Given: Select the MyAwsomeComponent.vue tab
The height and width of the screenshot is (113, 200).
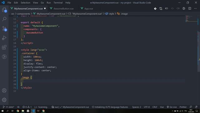Looking at the screenshot, I should (x=28, y=8).
